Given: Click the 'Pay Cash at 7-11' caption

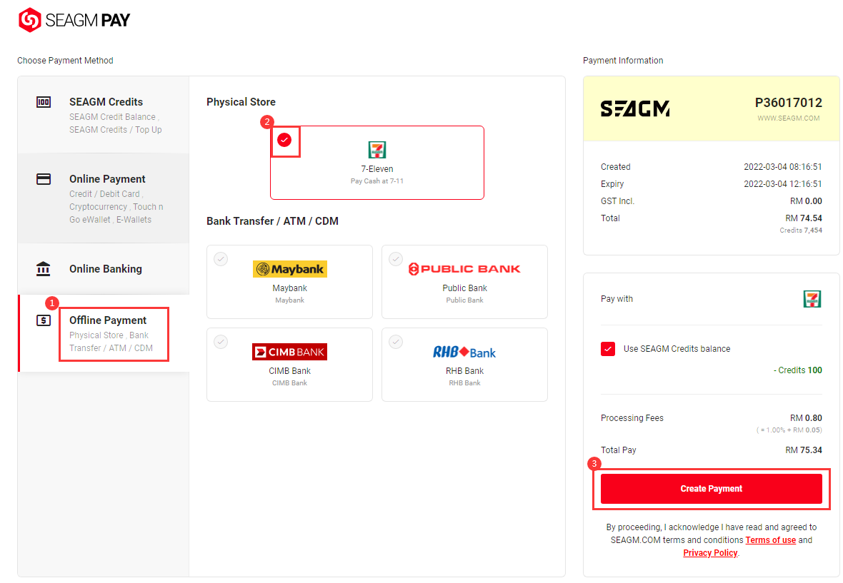Looking at the screenshot, I should 377,181.
